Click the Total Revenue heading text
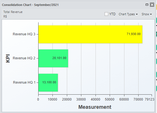 (13, 12)
